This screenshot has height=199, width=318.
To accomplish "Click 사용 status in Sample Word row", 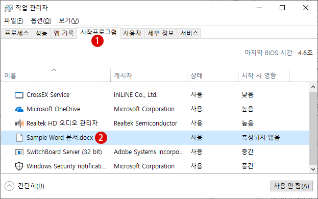I will (x=197, y=138).
